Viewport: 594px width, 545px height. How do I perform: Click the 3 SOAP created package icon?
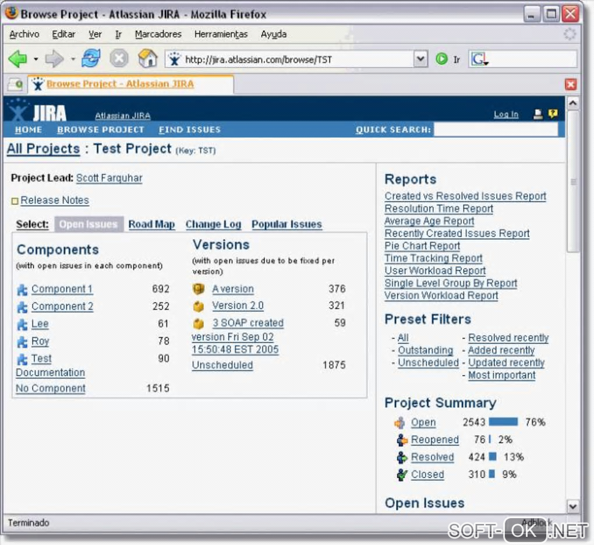tap(199, 324)
